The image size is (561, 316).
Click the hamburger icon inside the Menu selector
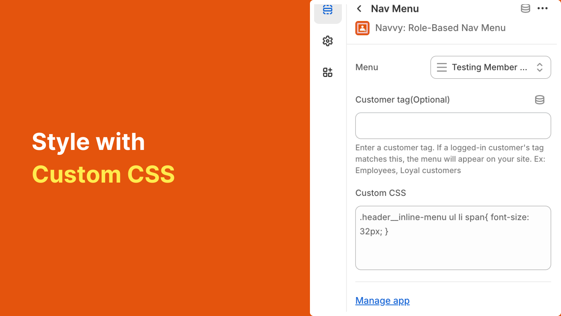[x=442, y=67]
